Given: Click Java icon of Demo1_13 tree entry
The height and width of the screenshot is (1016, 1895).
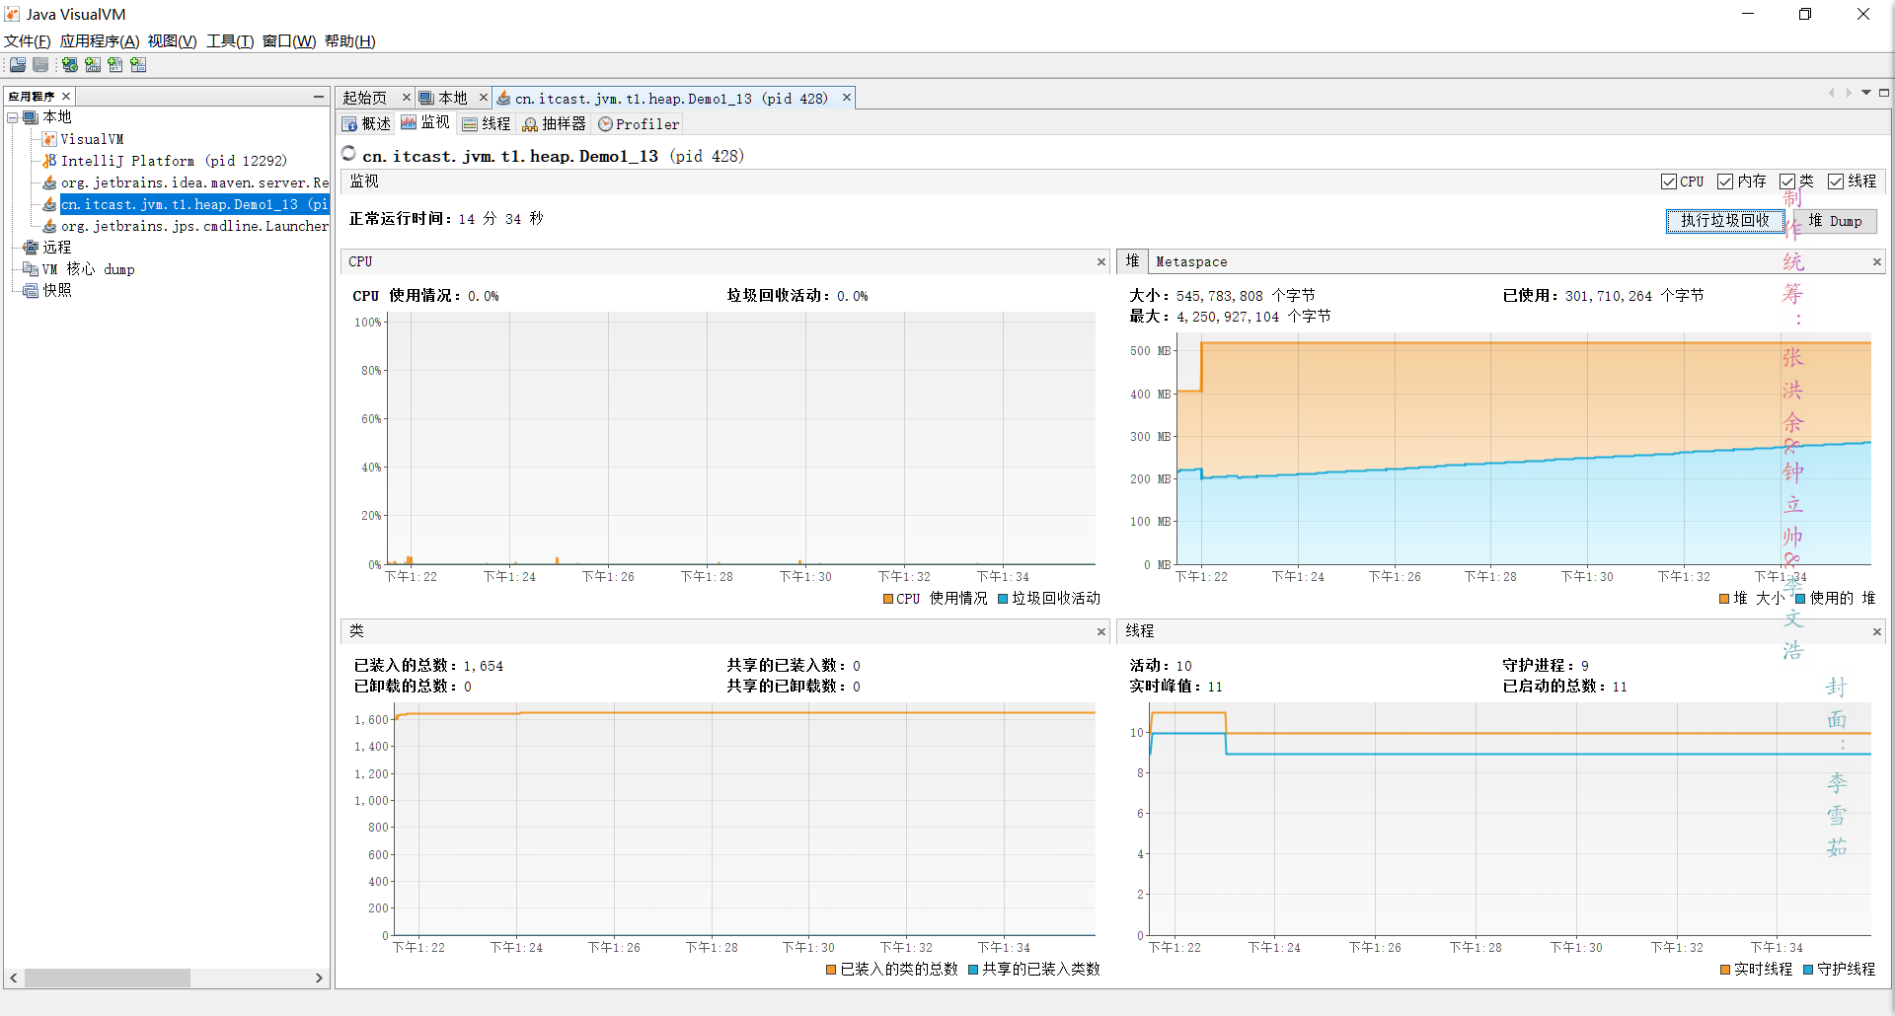Looking at the screenshot, I should [49, 204].
